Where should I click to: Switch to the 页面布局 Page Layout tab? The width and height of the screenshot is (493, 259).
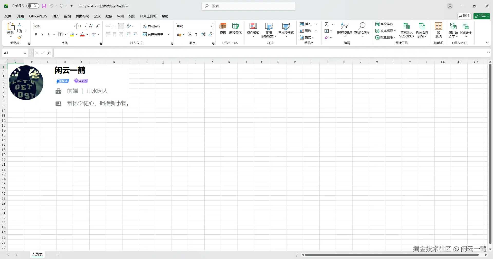tap(82, 16)
